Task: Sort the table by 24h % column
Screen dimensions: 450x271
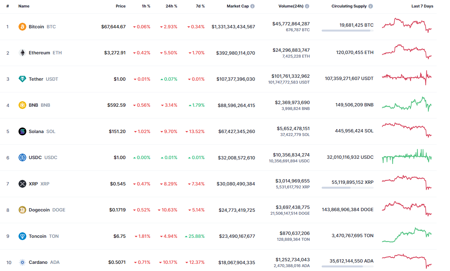Action: coord(172,6)
